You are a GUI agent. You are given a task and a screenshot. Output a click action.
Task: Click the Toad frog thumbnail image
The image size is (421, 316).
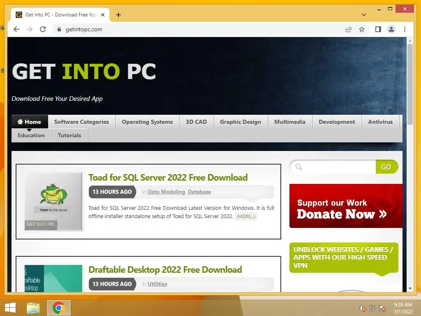click(53, 201)
